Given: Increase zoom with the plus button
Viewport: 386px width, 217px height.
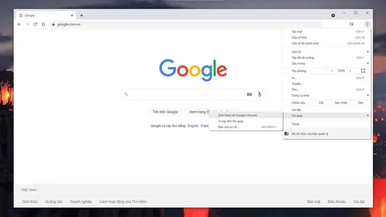Looking at the screenshot, I should pos(350,71).
